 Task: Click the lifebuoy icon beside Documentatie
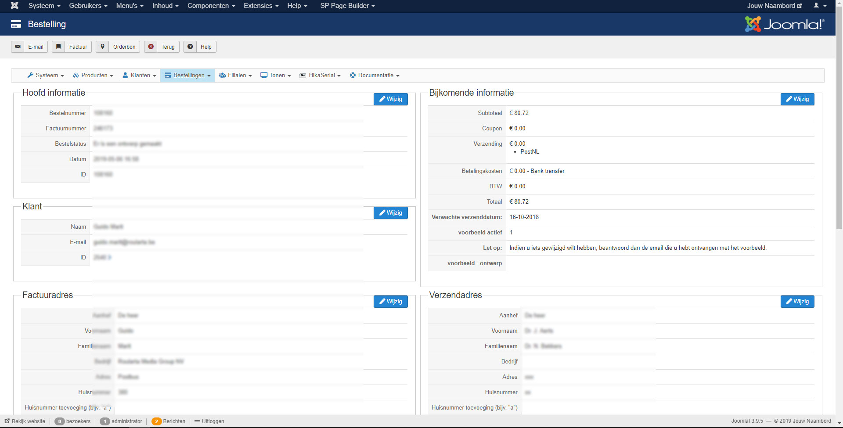pyautogui.click(x=353, y=75)
